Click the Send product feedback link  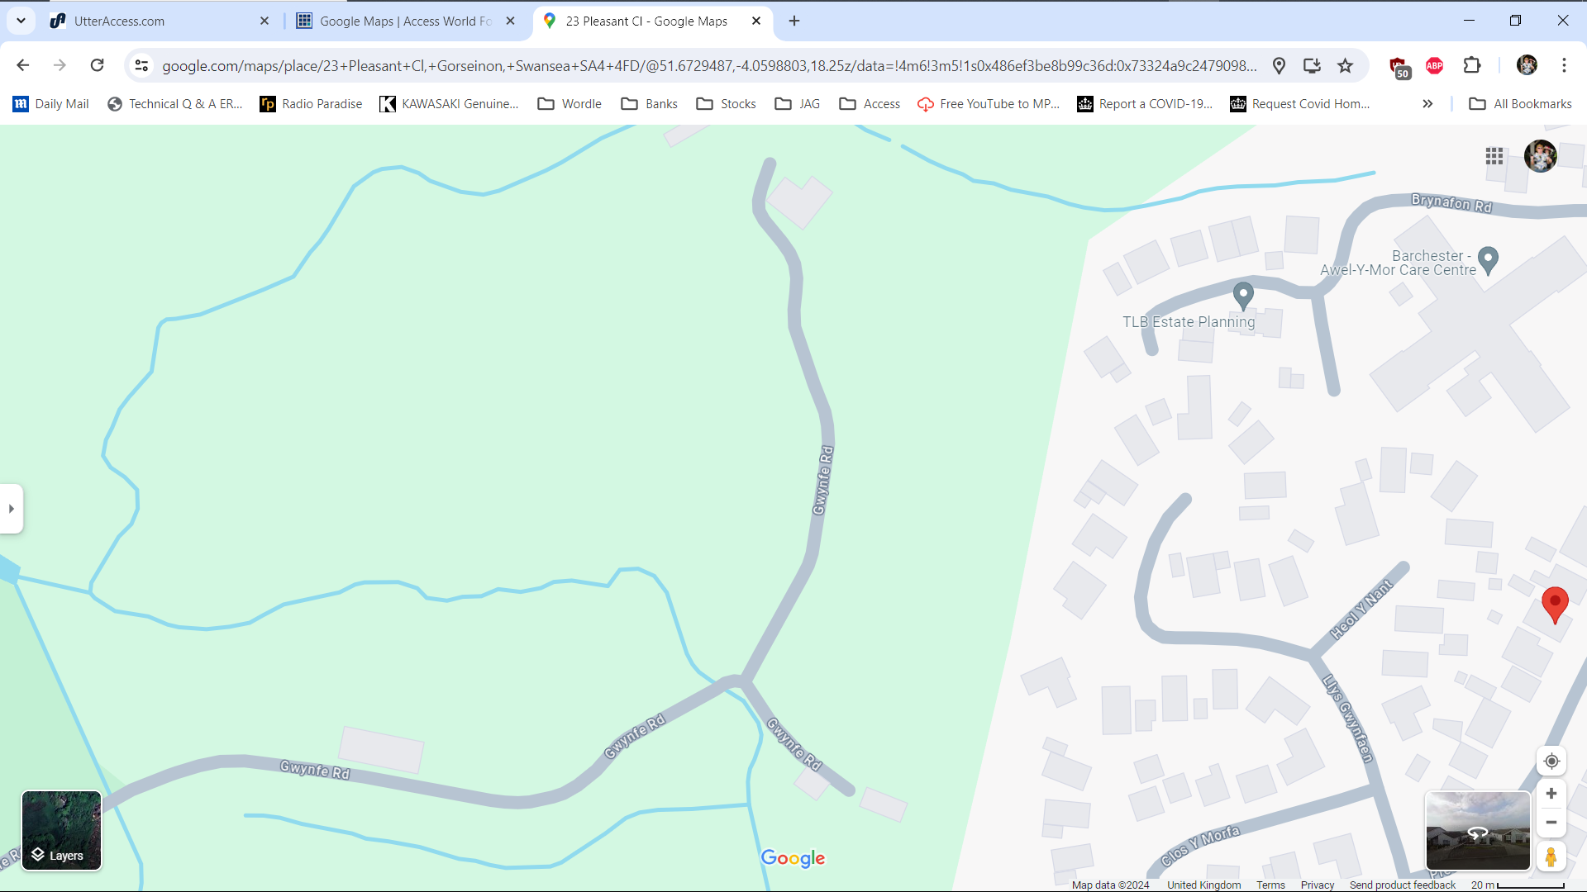pos(1403,885)
